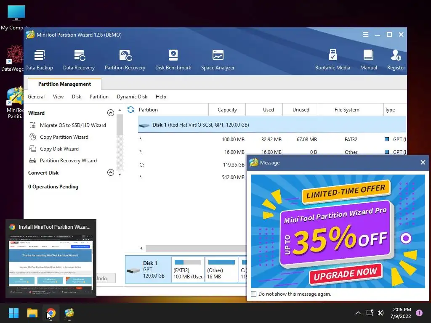Image resolution: width=431 pixels, height=323 pixels.
Task: Collapse the Wizard section
Action: click(x=111, y=113)
